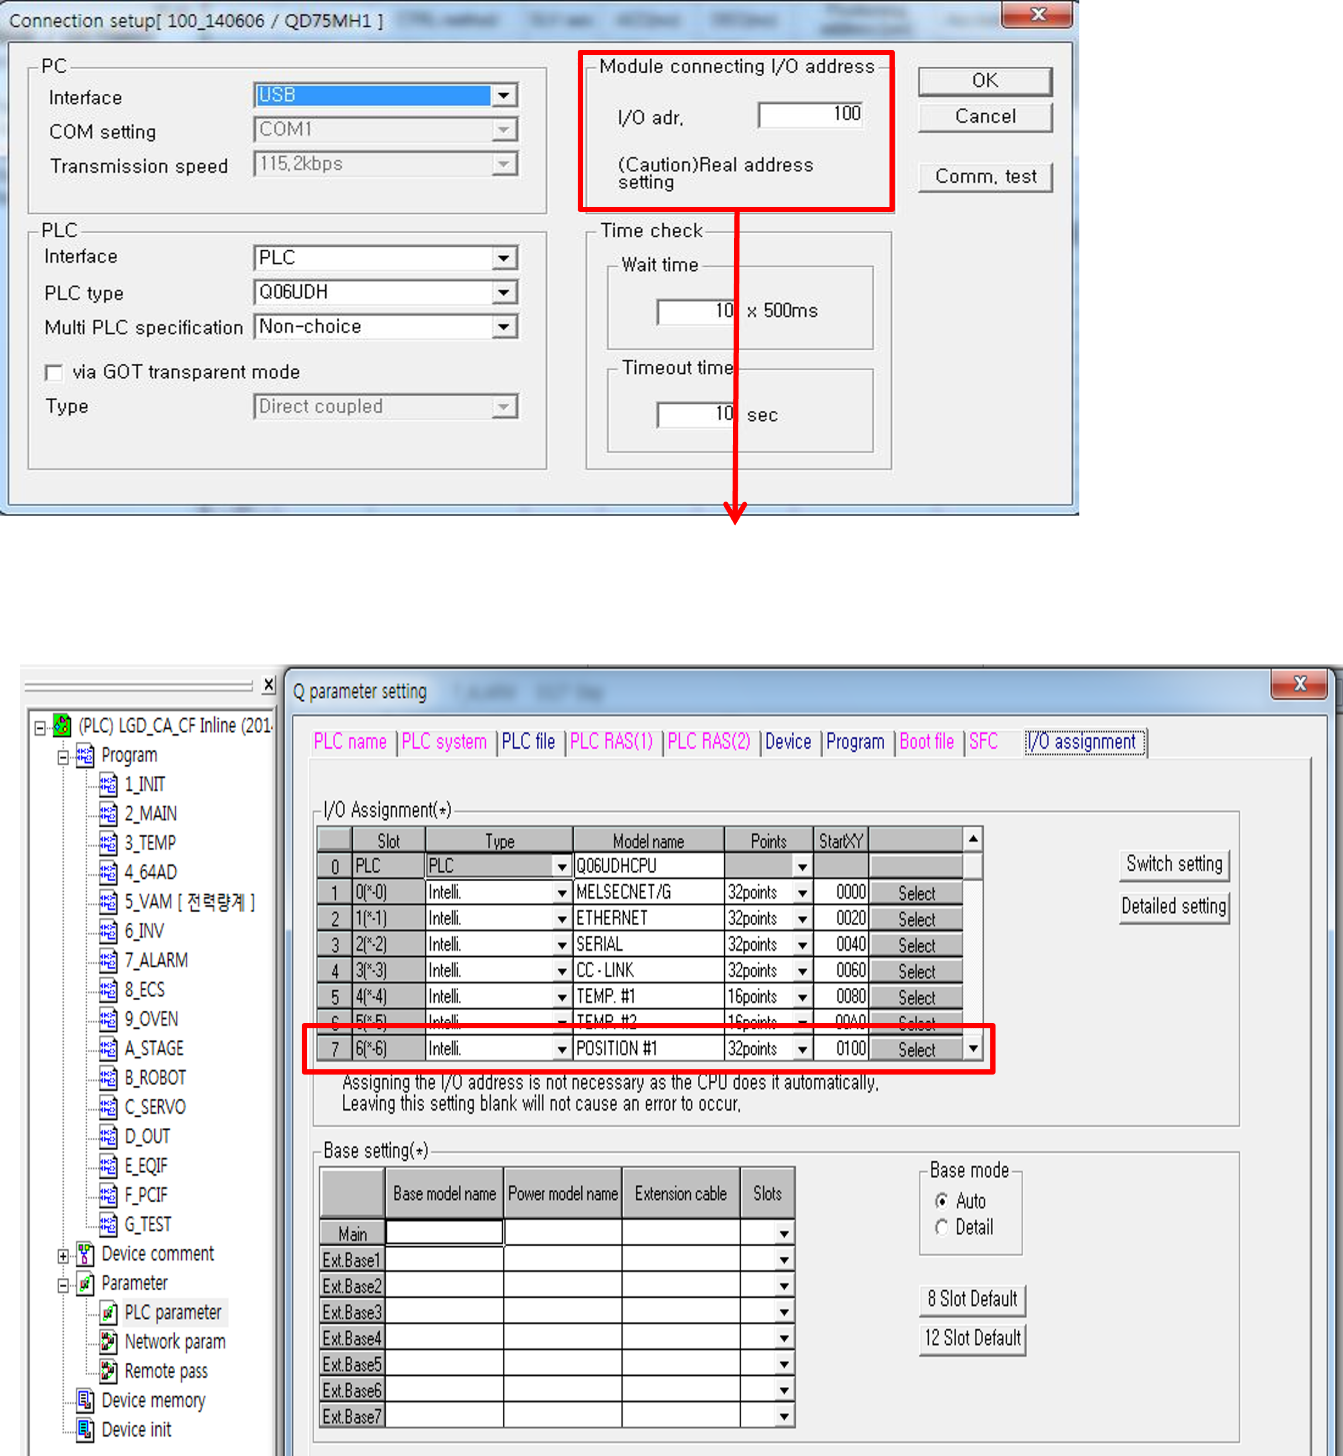
Task: Click the 2_MAIN program icon
Action: tap(108, 813)
